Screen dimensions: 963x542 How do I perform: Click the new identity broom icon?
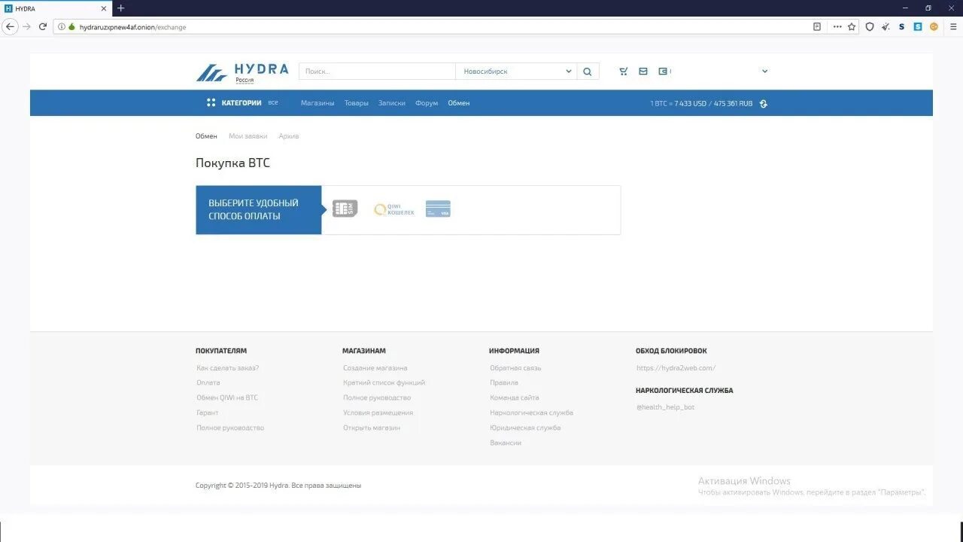[x=886, y=26]
